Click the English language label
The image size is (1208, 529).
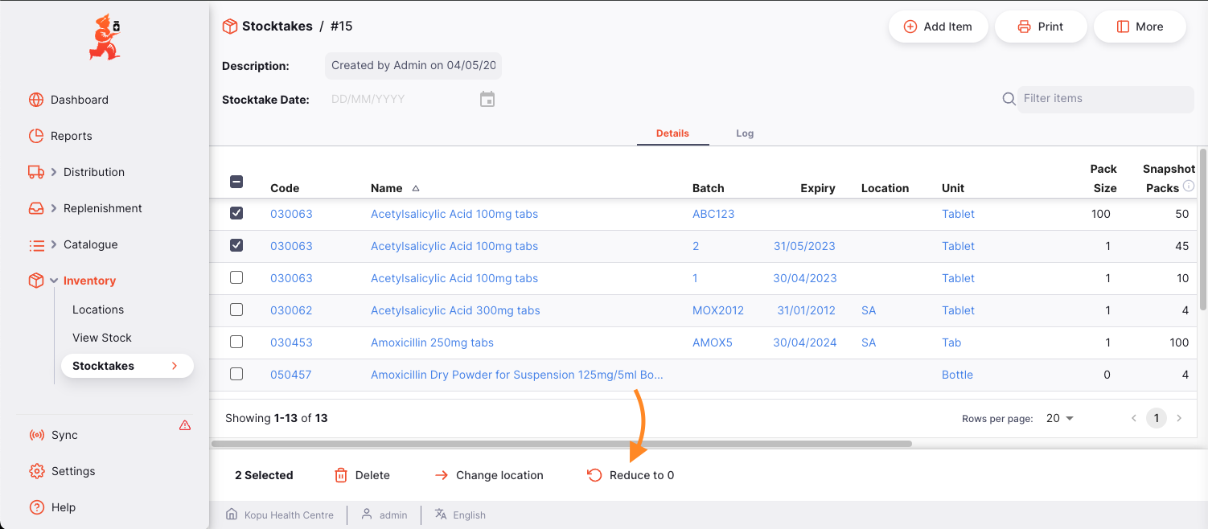tap(469, 515)
